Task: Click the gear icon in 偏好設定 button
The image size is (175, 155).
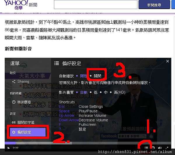Action: (14, 132)
